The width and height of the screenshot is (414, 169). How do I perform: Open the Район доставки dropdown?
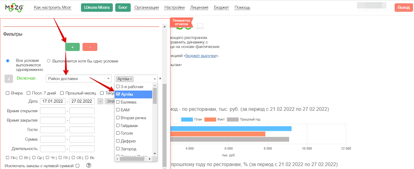pos(79,79)
